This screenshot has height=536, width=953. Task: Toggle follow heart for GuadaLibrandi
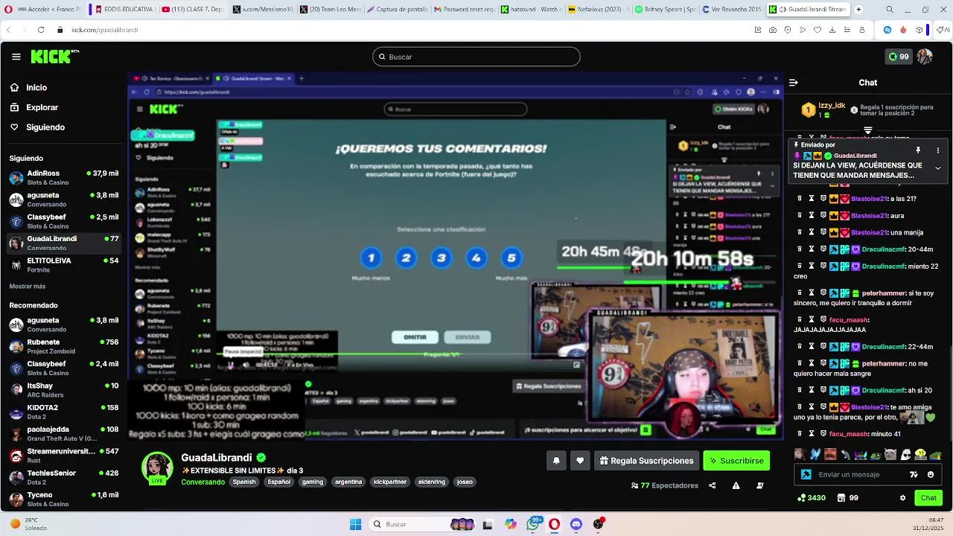coord(580,461)
